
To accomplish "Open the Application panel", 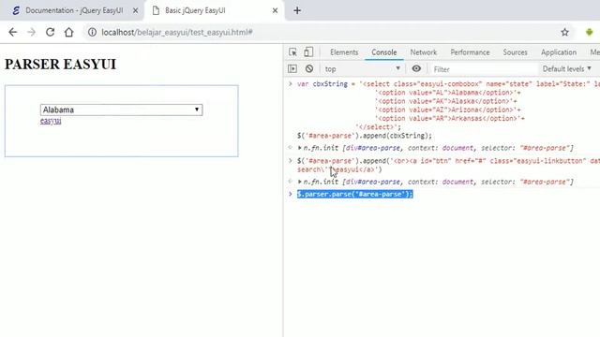I will [559, 52].
